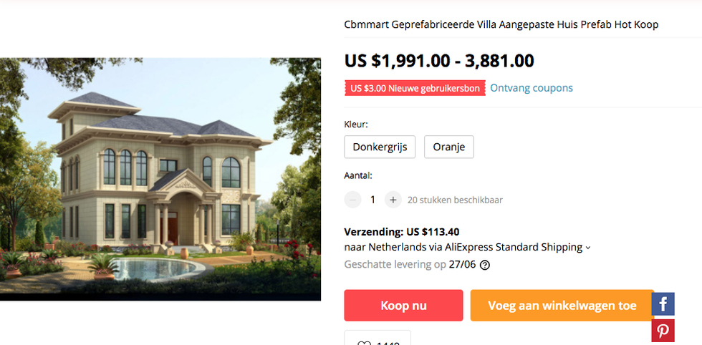Select the Donkergrijs color option
This screenshot has height=345, width=702.
[380, 147]
